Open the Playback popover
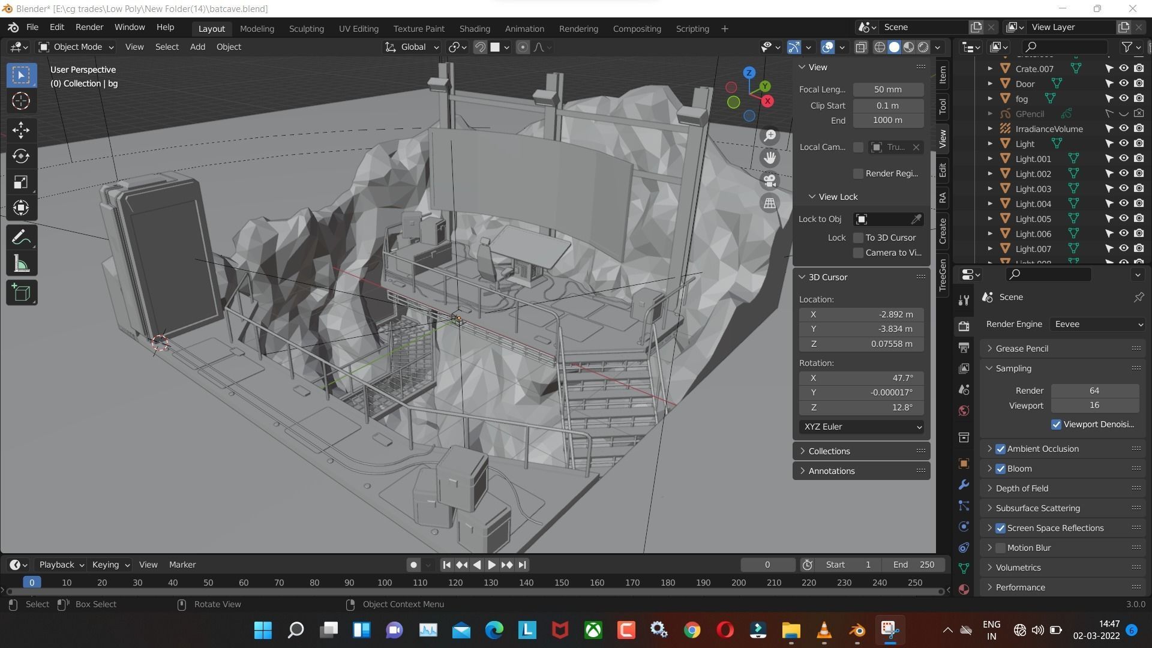 coord(61,565)
